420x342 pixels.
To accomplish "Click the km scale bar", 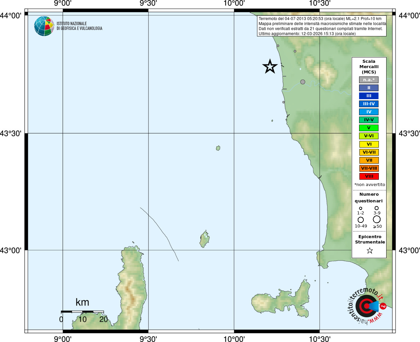I will tap(82, 312).
